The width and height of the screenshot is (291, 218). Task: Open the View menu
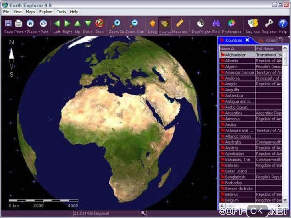pos(17,12)
